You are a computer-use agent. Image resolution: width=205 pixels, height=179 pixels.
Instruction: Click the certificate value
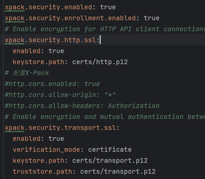[110, 150]
